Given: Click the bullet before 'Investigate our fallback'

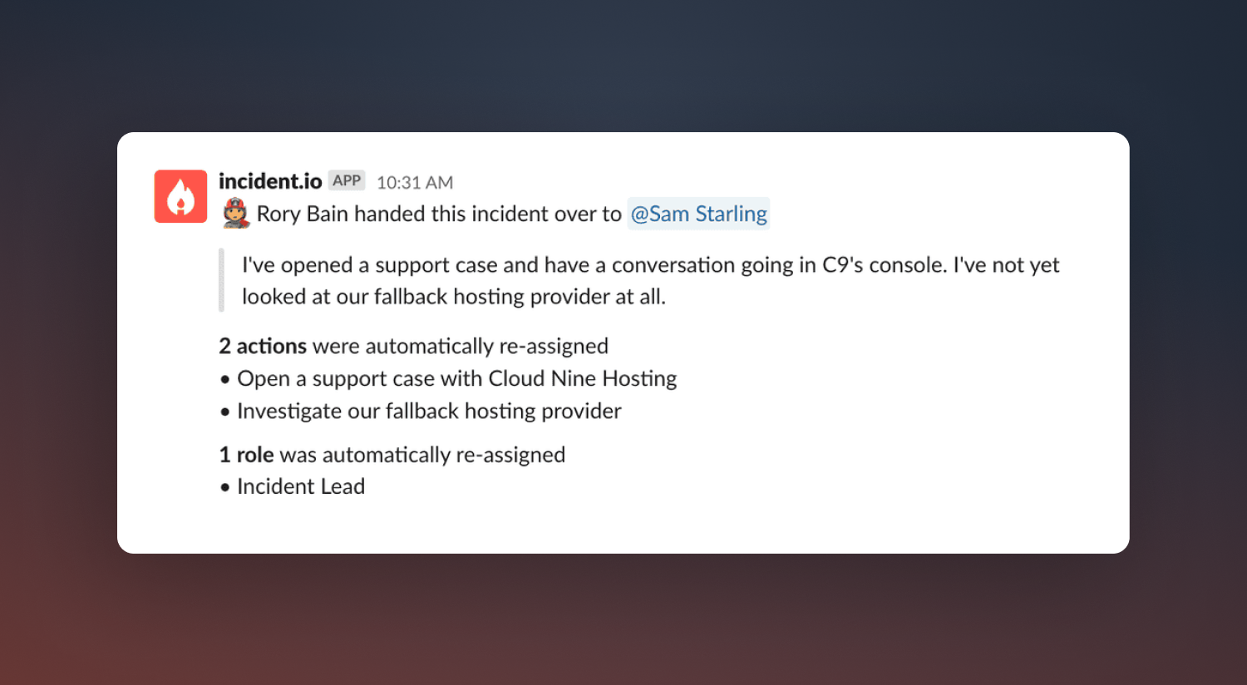Looking at the screenshot, I should click(x=224, y=412).
